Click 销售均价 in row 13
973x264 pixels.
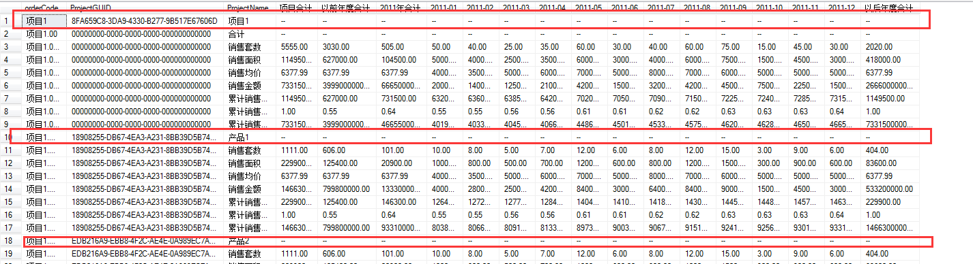pos(244,176)
